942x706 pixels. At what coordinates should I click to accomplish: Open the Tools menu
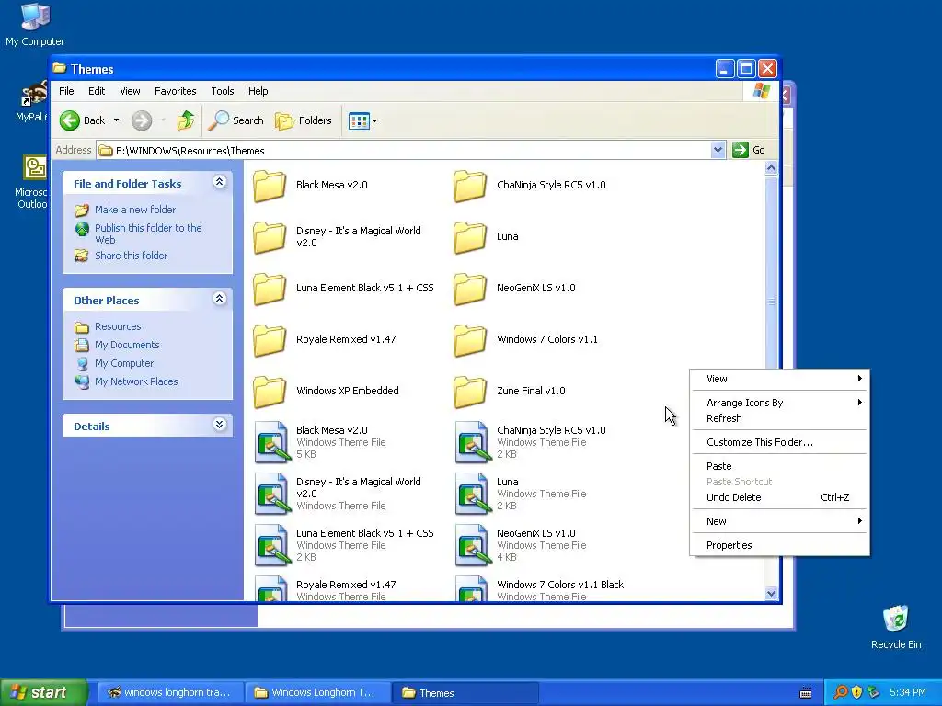point(223,91)
